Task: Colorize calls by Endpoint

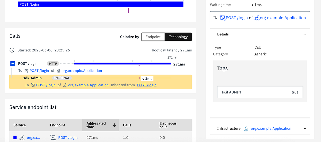Action: tap(153, 37)
